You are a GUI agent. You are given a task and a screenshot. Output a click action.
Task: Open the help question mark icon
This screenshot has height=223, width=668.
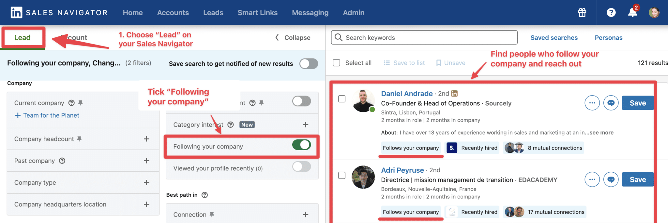611,13
